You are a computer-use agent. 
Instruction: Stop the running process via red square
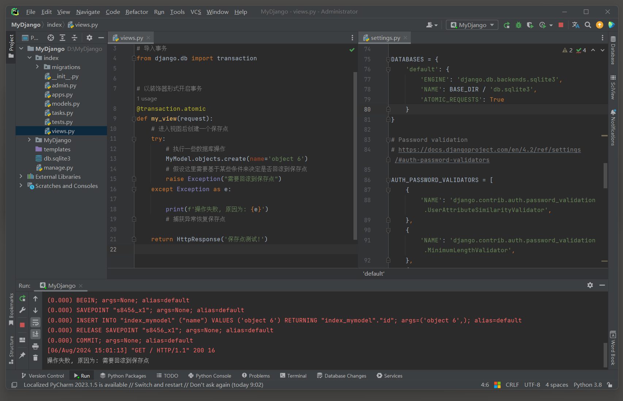tap(561, 25)
